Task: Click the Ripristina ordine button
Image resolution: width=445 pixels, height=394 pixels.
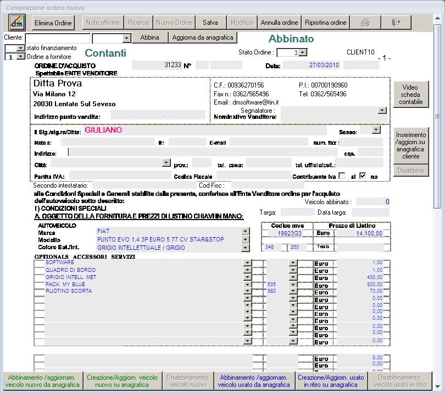Action: (326, 23)
